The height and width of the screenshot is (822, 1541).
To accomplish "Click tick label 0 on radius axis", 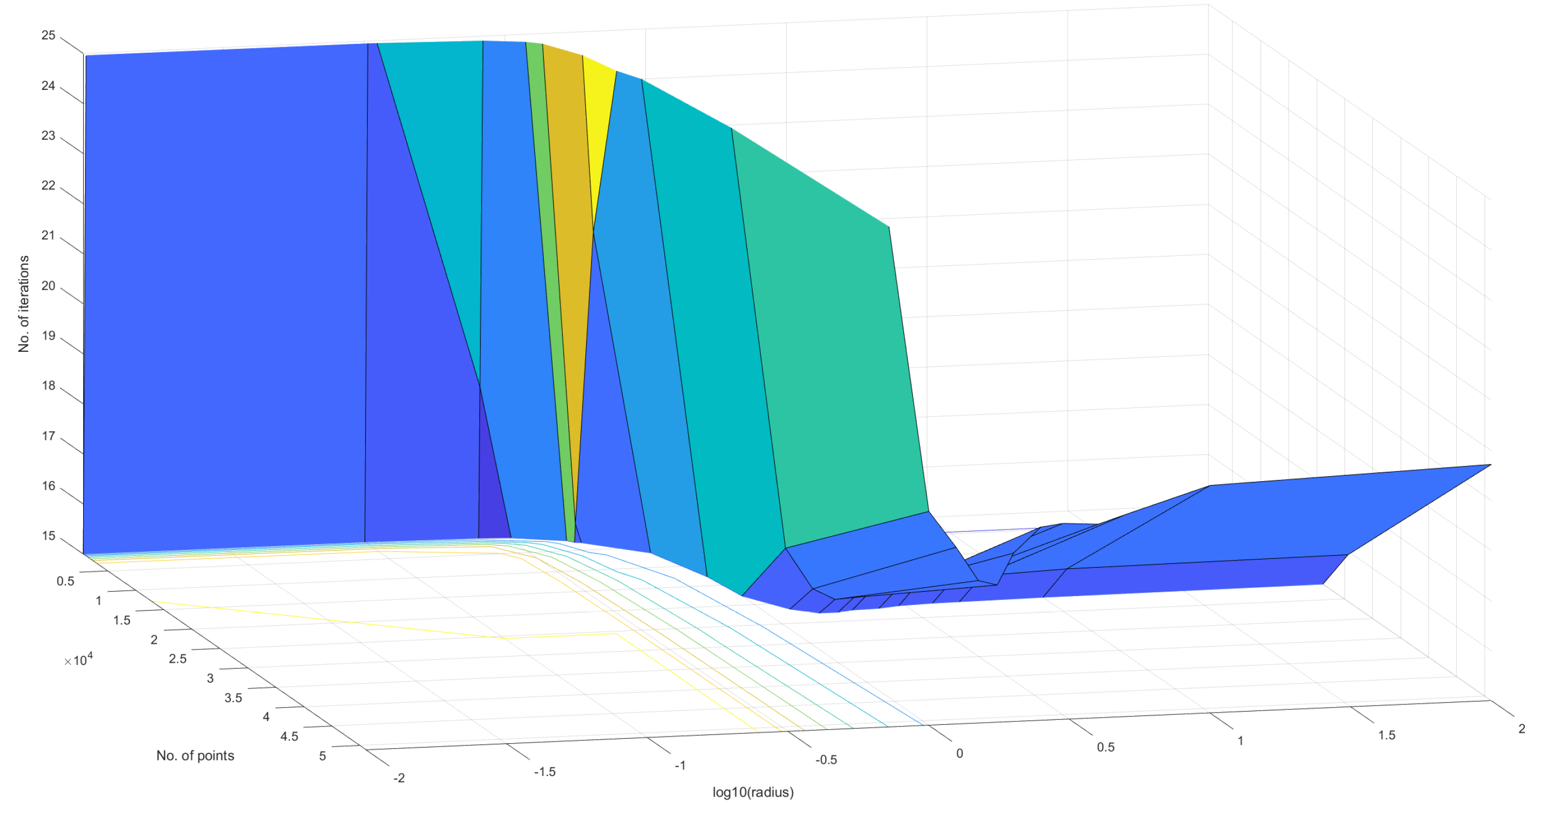I will [x=959, y=753].
